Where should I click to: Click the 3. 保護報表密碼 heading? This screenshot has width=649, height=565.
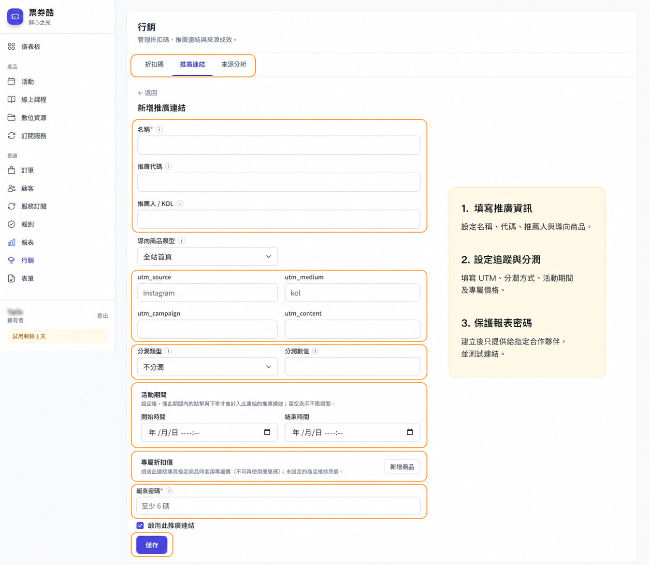click(496, 323)
